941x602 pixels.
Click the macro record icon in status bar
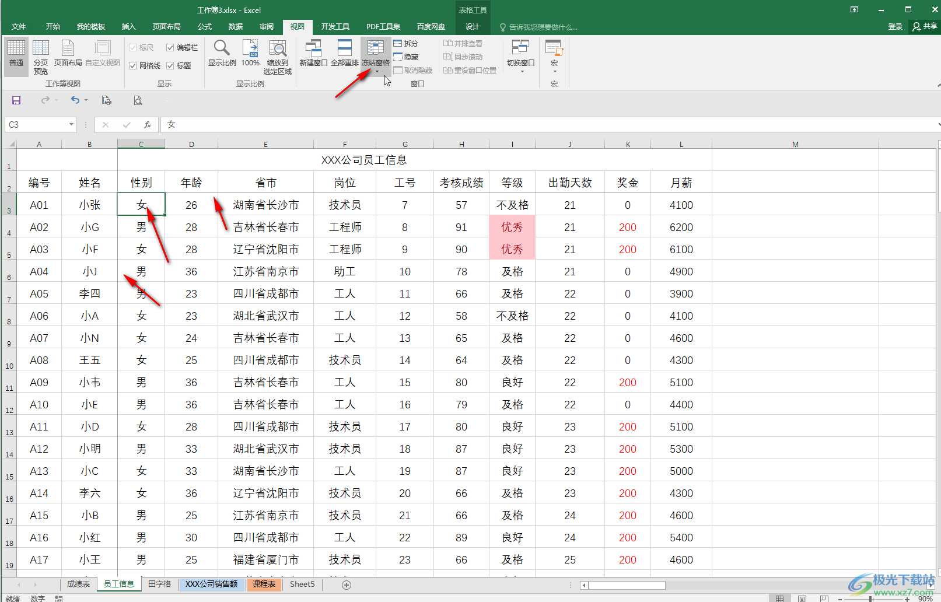pos(58,598)
